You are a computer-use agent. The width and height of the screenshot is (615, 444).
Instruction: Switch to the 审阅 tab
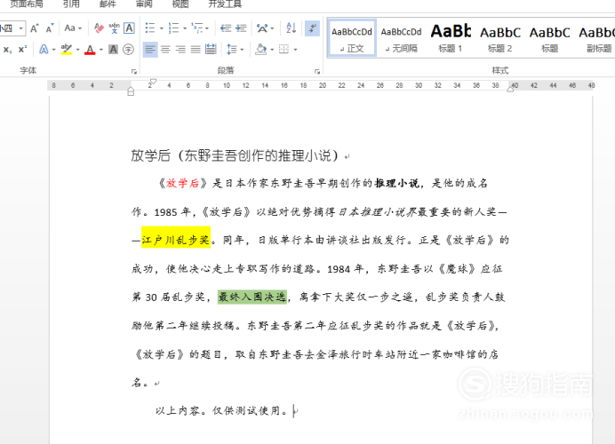pyautogui.click(x=144, y=4)
